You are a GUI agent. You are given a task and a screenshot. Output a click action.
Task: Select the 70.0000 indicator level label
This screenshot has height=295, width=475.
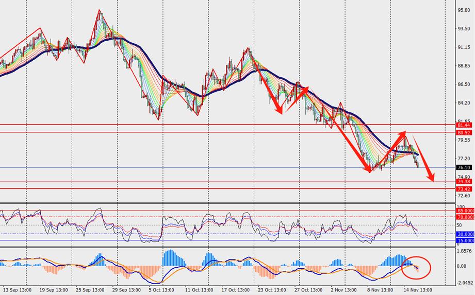click(466, 217)
